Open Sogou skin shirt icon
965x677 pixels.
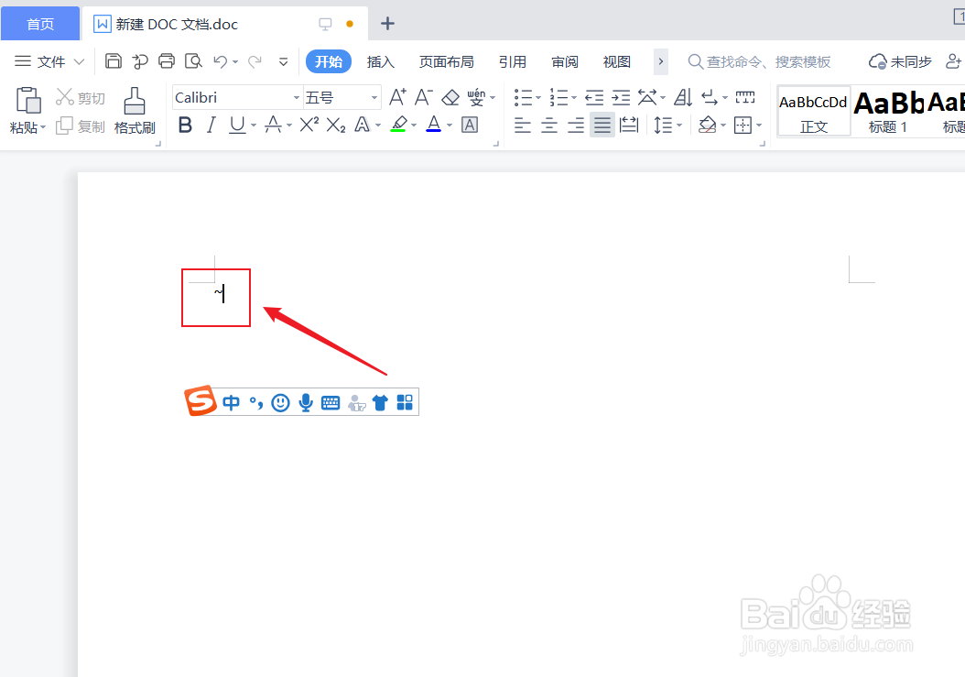380,403
